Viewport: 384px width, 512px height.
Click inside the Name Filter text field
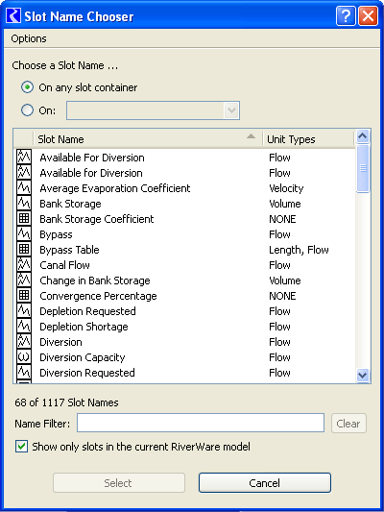point(201,424)
